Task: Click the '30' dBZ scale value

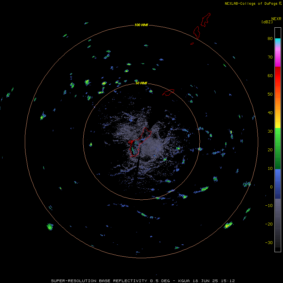Action: (x=270, y=131)
